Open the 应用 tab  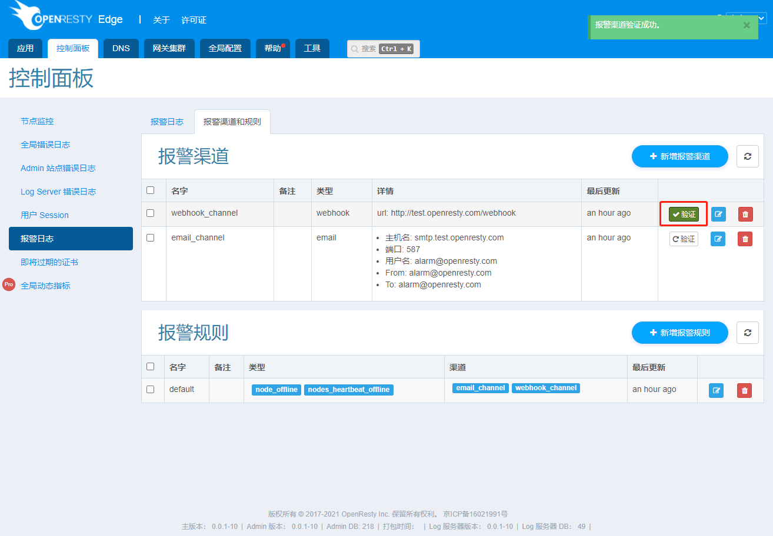tap(25, 48)
